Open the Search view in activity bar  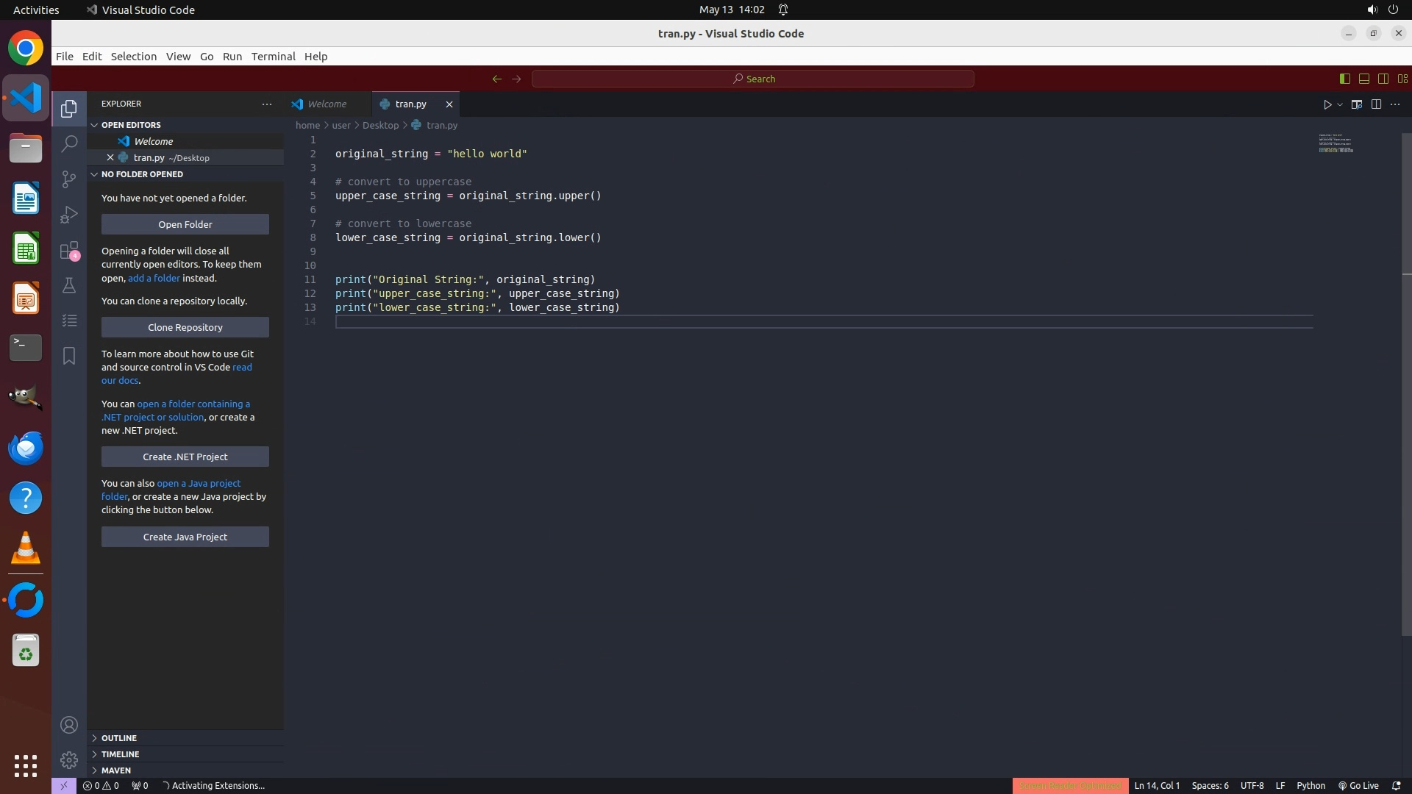(69, 143)
